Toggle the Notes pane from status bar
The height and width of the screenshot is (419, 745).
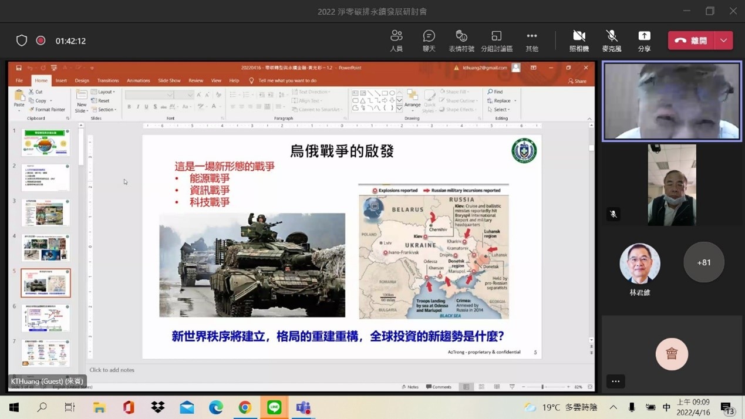click(x=410, y=387)
